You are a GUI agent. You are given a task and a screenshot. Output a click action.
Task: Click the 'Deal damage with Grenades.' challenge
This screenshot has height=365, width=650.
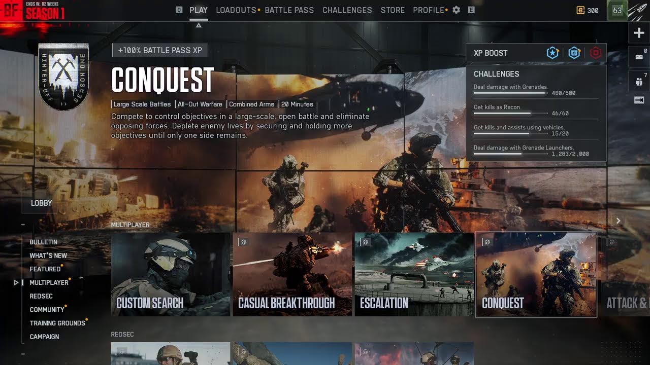tap(511, 87)
